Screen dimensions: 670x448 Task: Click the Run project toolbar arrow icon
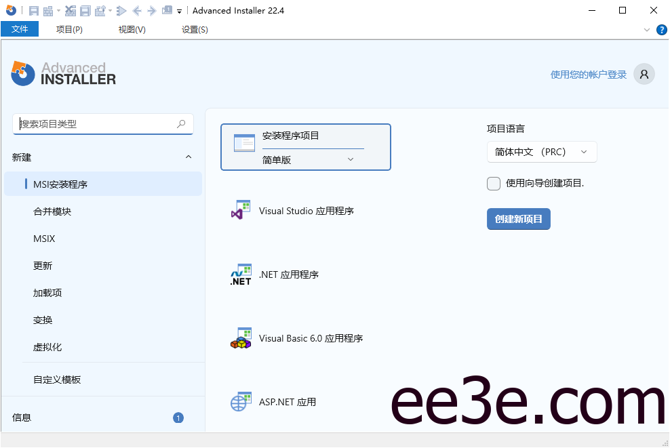coord(121,10)
